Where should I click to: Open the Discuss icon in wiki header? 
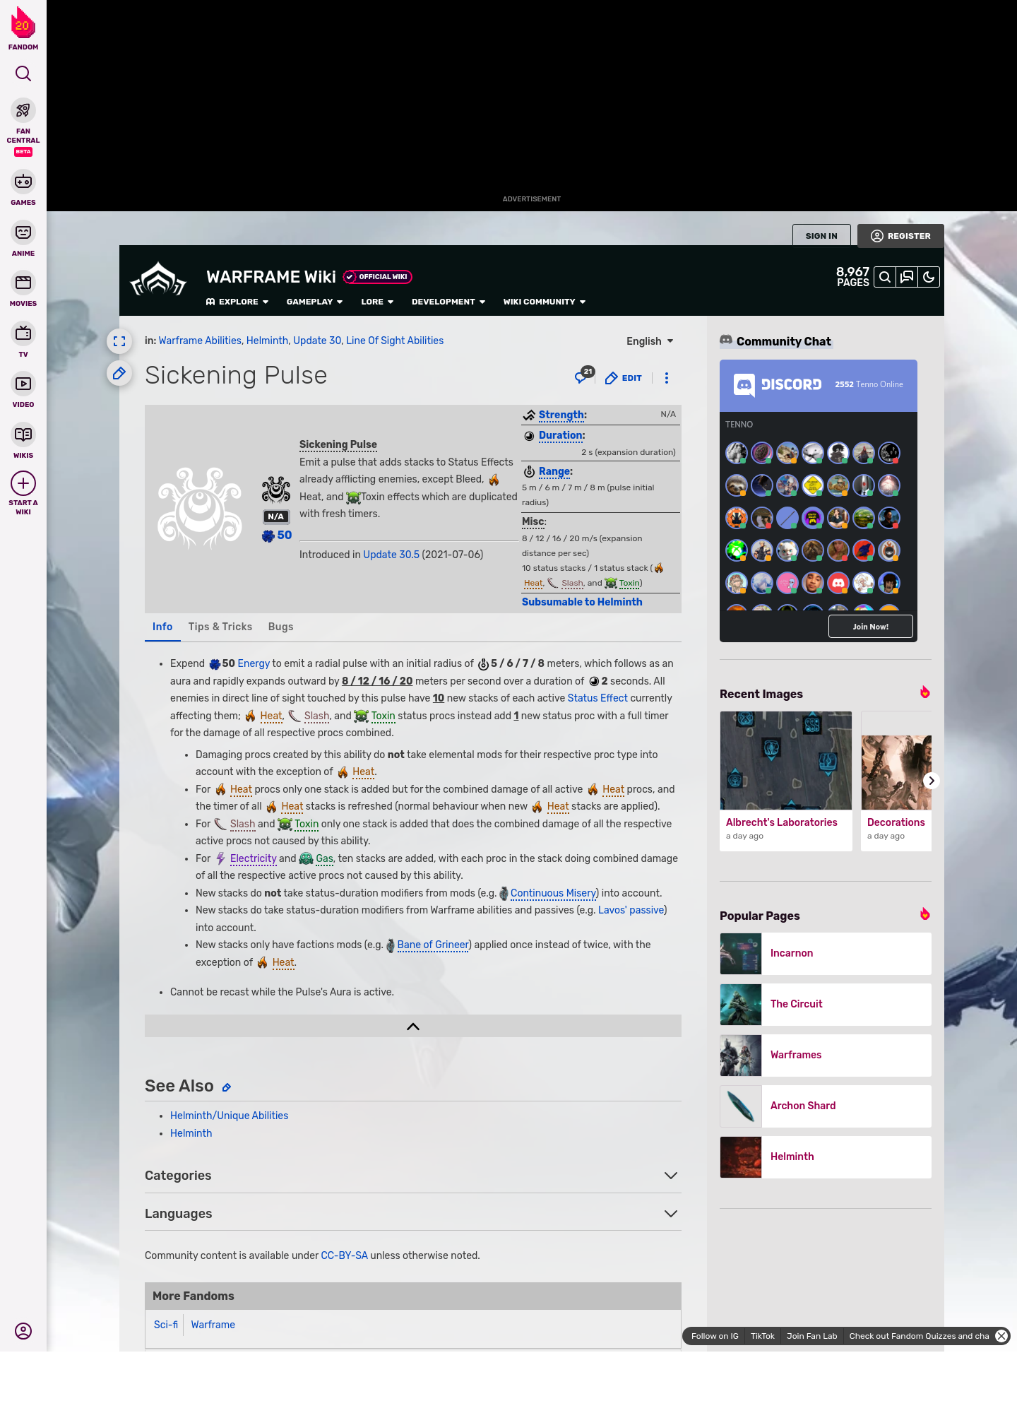point(907,277)
